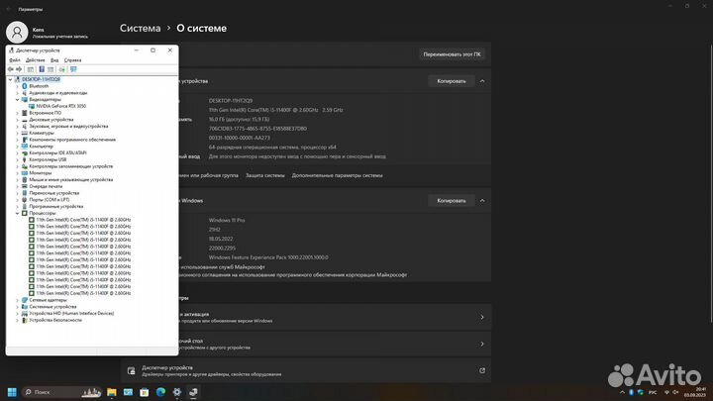Image resolution: width=713 pixels, height=401 pixels.
Task: Select the Переносные устройства item
Action: [54, 193]
